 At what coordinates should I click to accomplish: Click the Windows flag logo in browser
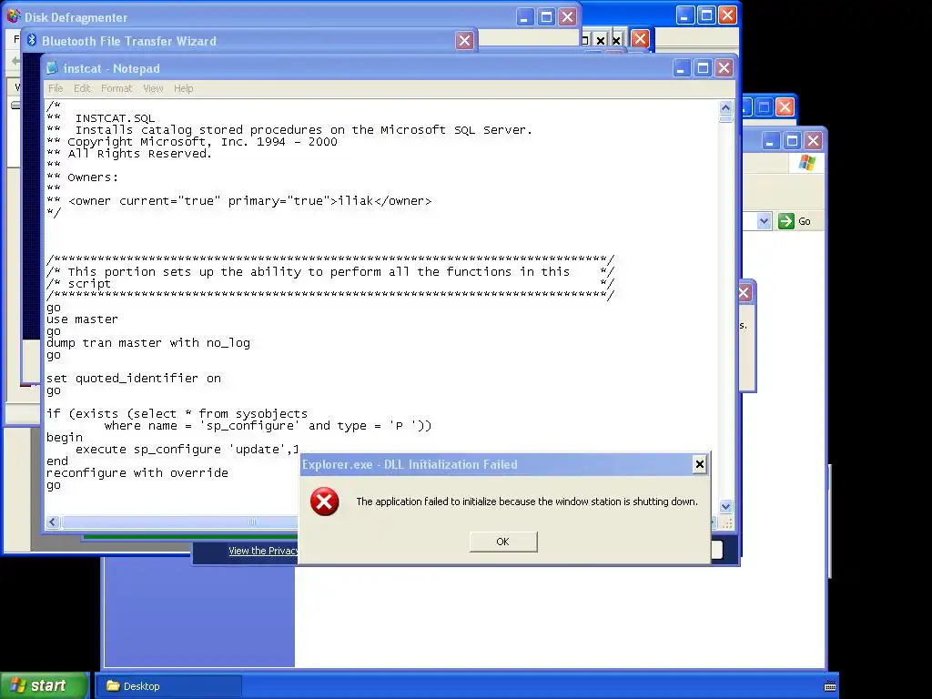[x=806, y=163]
